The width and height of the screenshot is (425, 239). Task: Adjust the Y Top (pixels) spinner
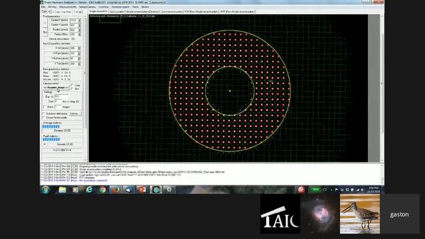click(x=79, y=64)
